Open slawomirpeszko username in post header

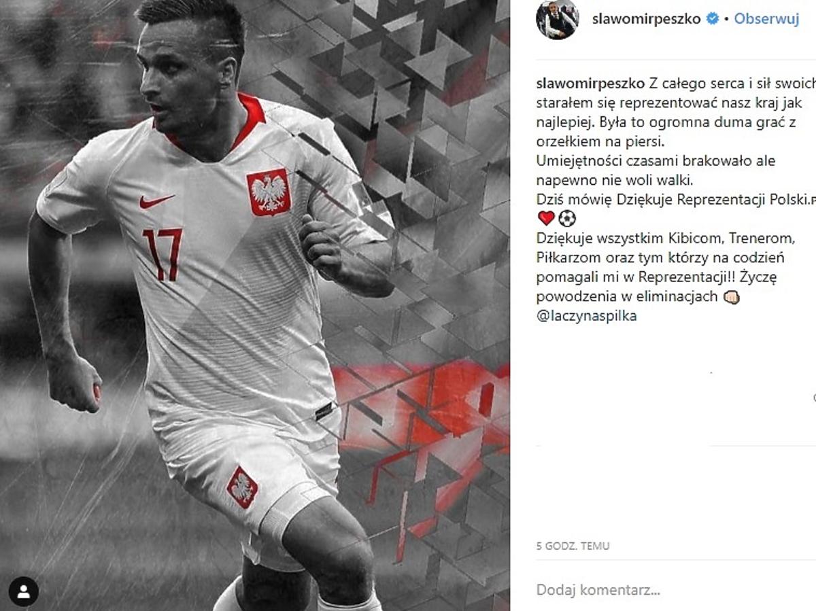tap(645, 19)
